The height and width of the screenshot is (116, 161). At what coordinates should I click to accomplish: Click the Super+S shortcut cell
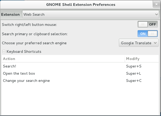click(x=134, y=66)
